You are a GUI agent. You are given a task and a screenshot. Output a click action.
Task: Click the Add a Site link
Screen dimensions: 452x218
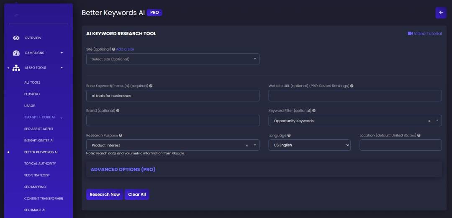point(125,49)
